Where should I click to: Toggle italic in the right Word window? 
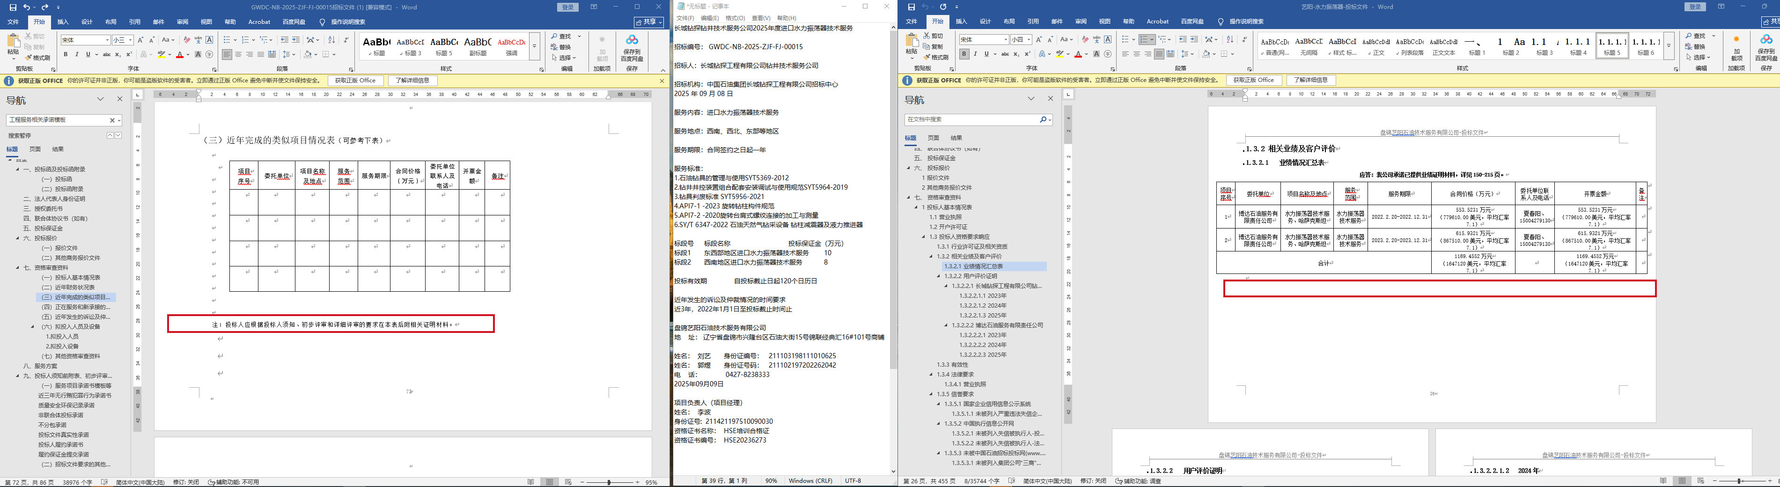975,54
